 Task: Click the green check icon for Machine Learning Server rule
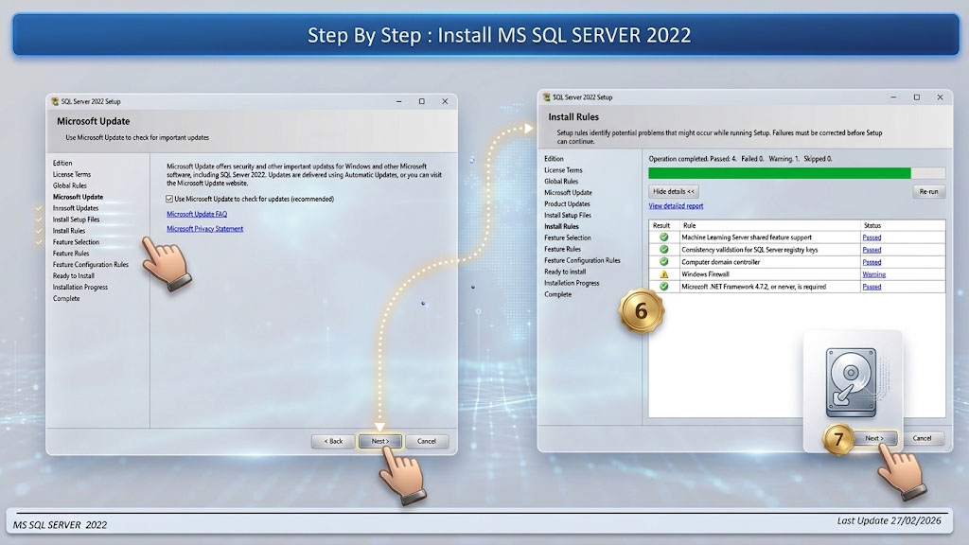(663, 237)
